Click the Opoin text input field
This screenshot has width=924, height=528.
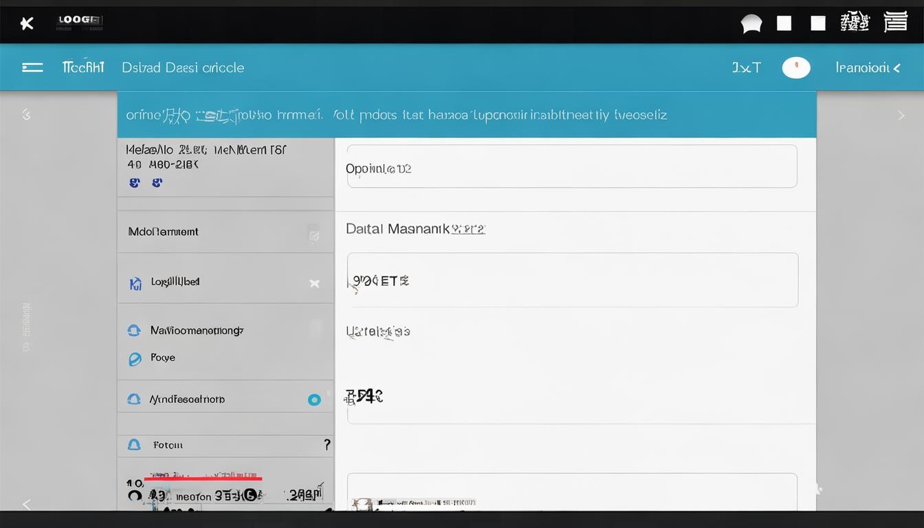point(571,166)
